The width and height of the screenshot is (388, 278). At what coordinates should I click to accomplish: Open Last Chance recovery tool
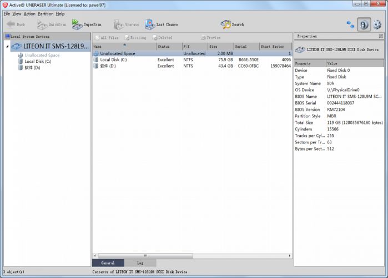tap(162, 24)
